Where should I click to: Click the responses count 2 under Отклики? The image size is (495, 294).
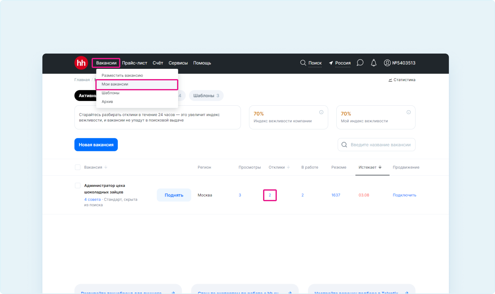coord(270,195)
